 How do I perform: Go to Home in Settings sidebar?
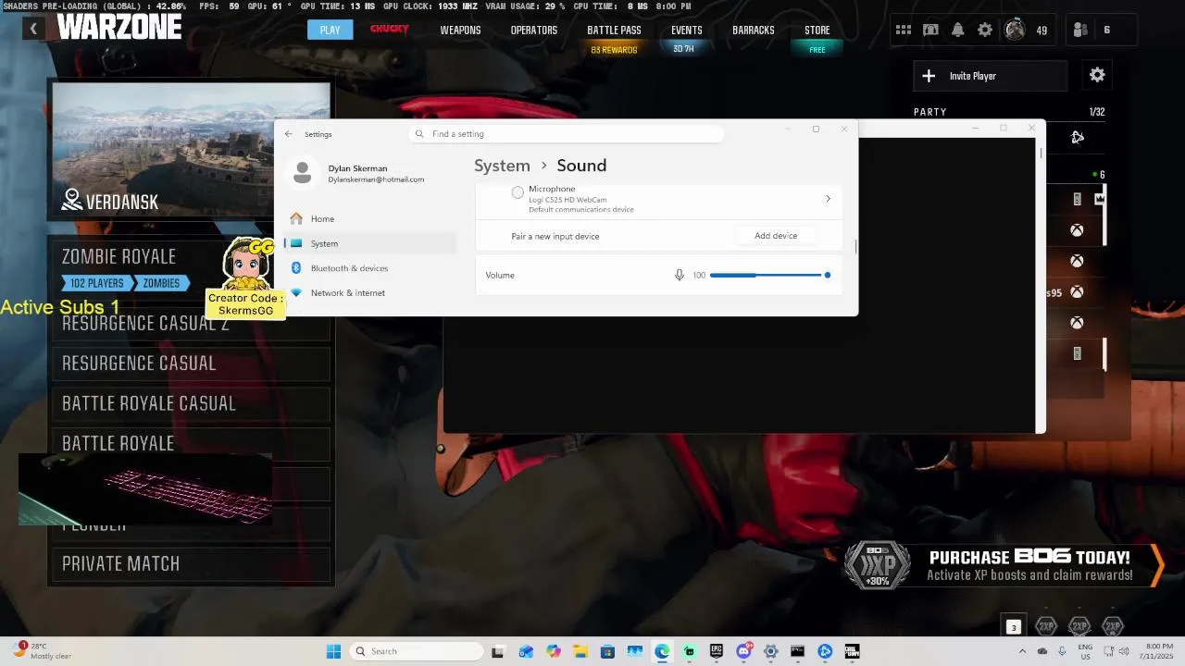pyautogui.click(x=370, y=218)
